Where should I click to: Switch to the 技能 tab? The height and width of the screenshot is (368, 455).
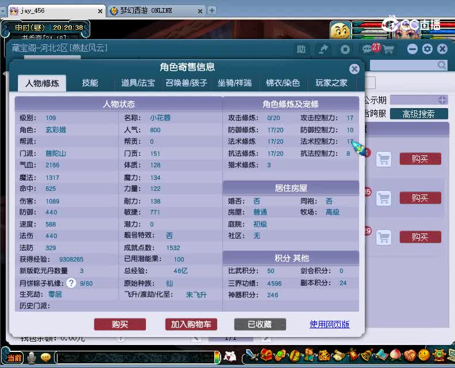pos(90,83)
